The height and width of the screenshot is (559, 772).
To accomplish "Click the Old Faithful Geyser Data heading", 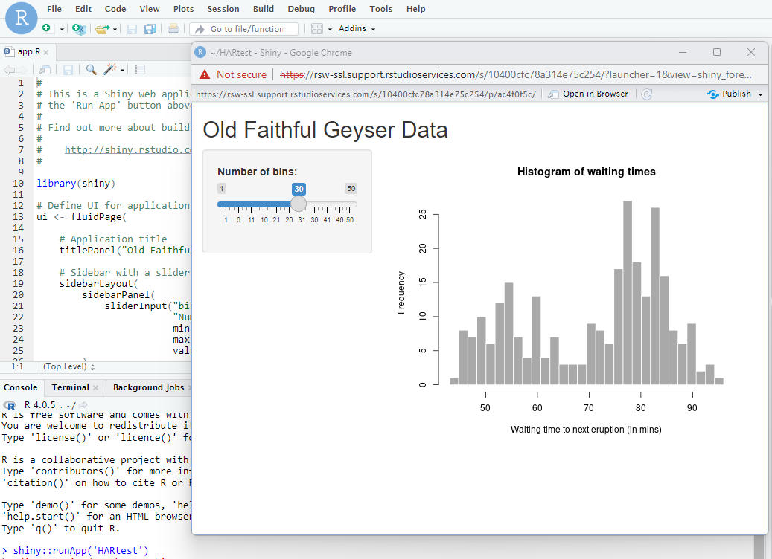I will 325,130.
